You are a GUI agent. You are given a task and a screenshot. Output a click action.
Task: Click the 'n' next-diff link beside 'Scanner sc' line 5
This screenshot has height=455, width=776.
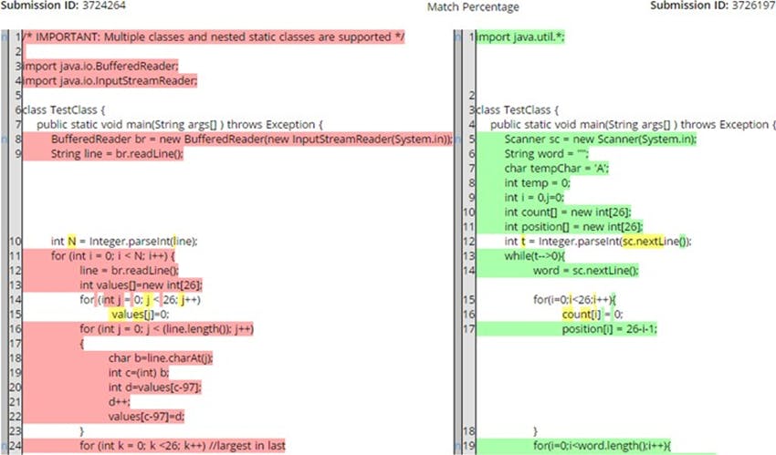click(458, 140)
